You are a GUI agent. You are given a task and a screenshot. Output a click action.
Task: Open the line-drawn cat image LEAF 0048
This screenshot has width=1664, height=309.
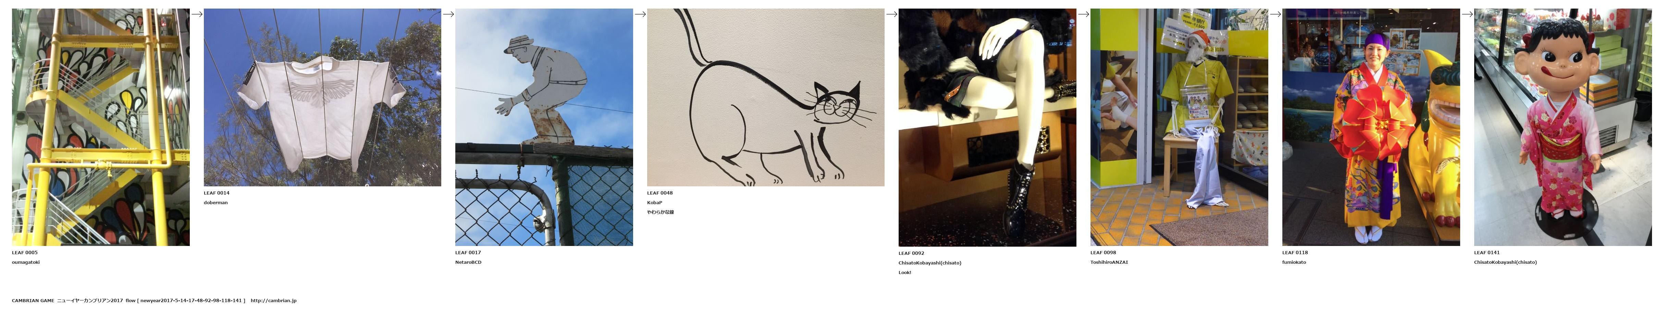(765, 97)
